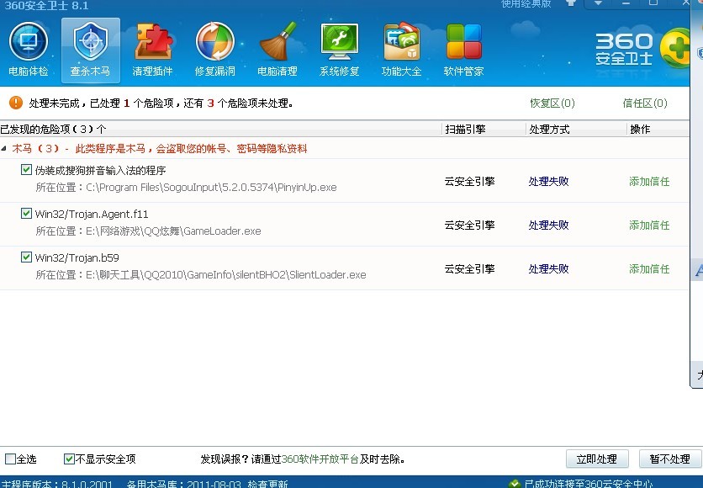Click the 已成功连接至360云安全中心 status text

pos(589,484)
